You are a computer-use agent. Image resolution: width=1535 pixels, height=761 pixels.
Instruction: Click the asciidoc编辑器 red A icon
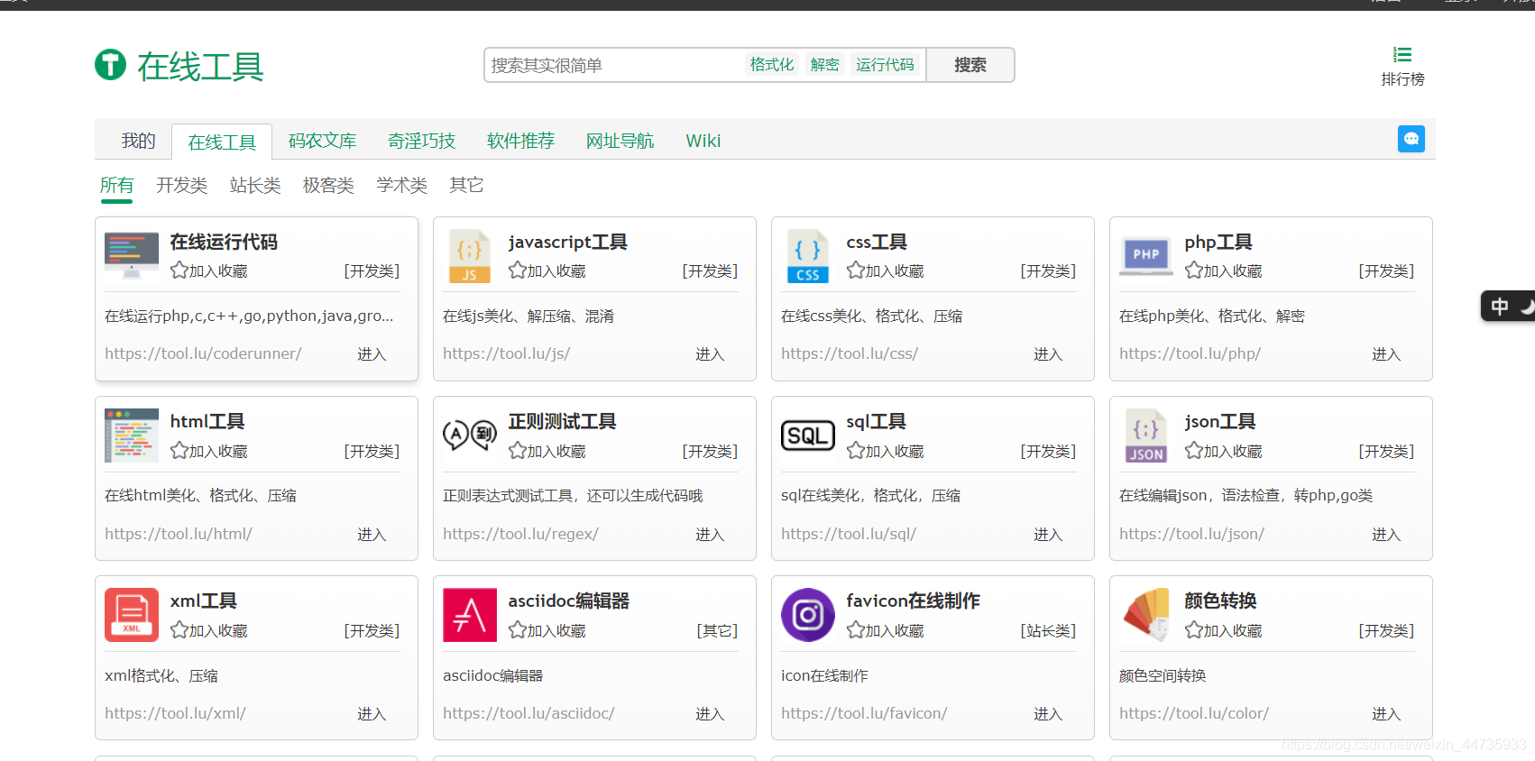pos(470,615)
